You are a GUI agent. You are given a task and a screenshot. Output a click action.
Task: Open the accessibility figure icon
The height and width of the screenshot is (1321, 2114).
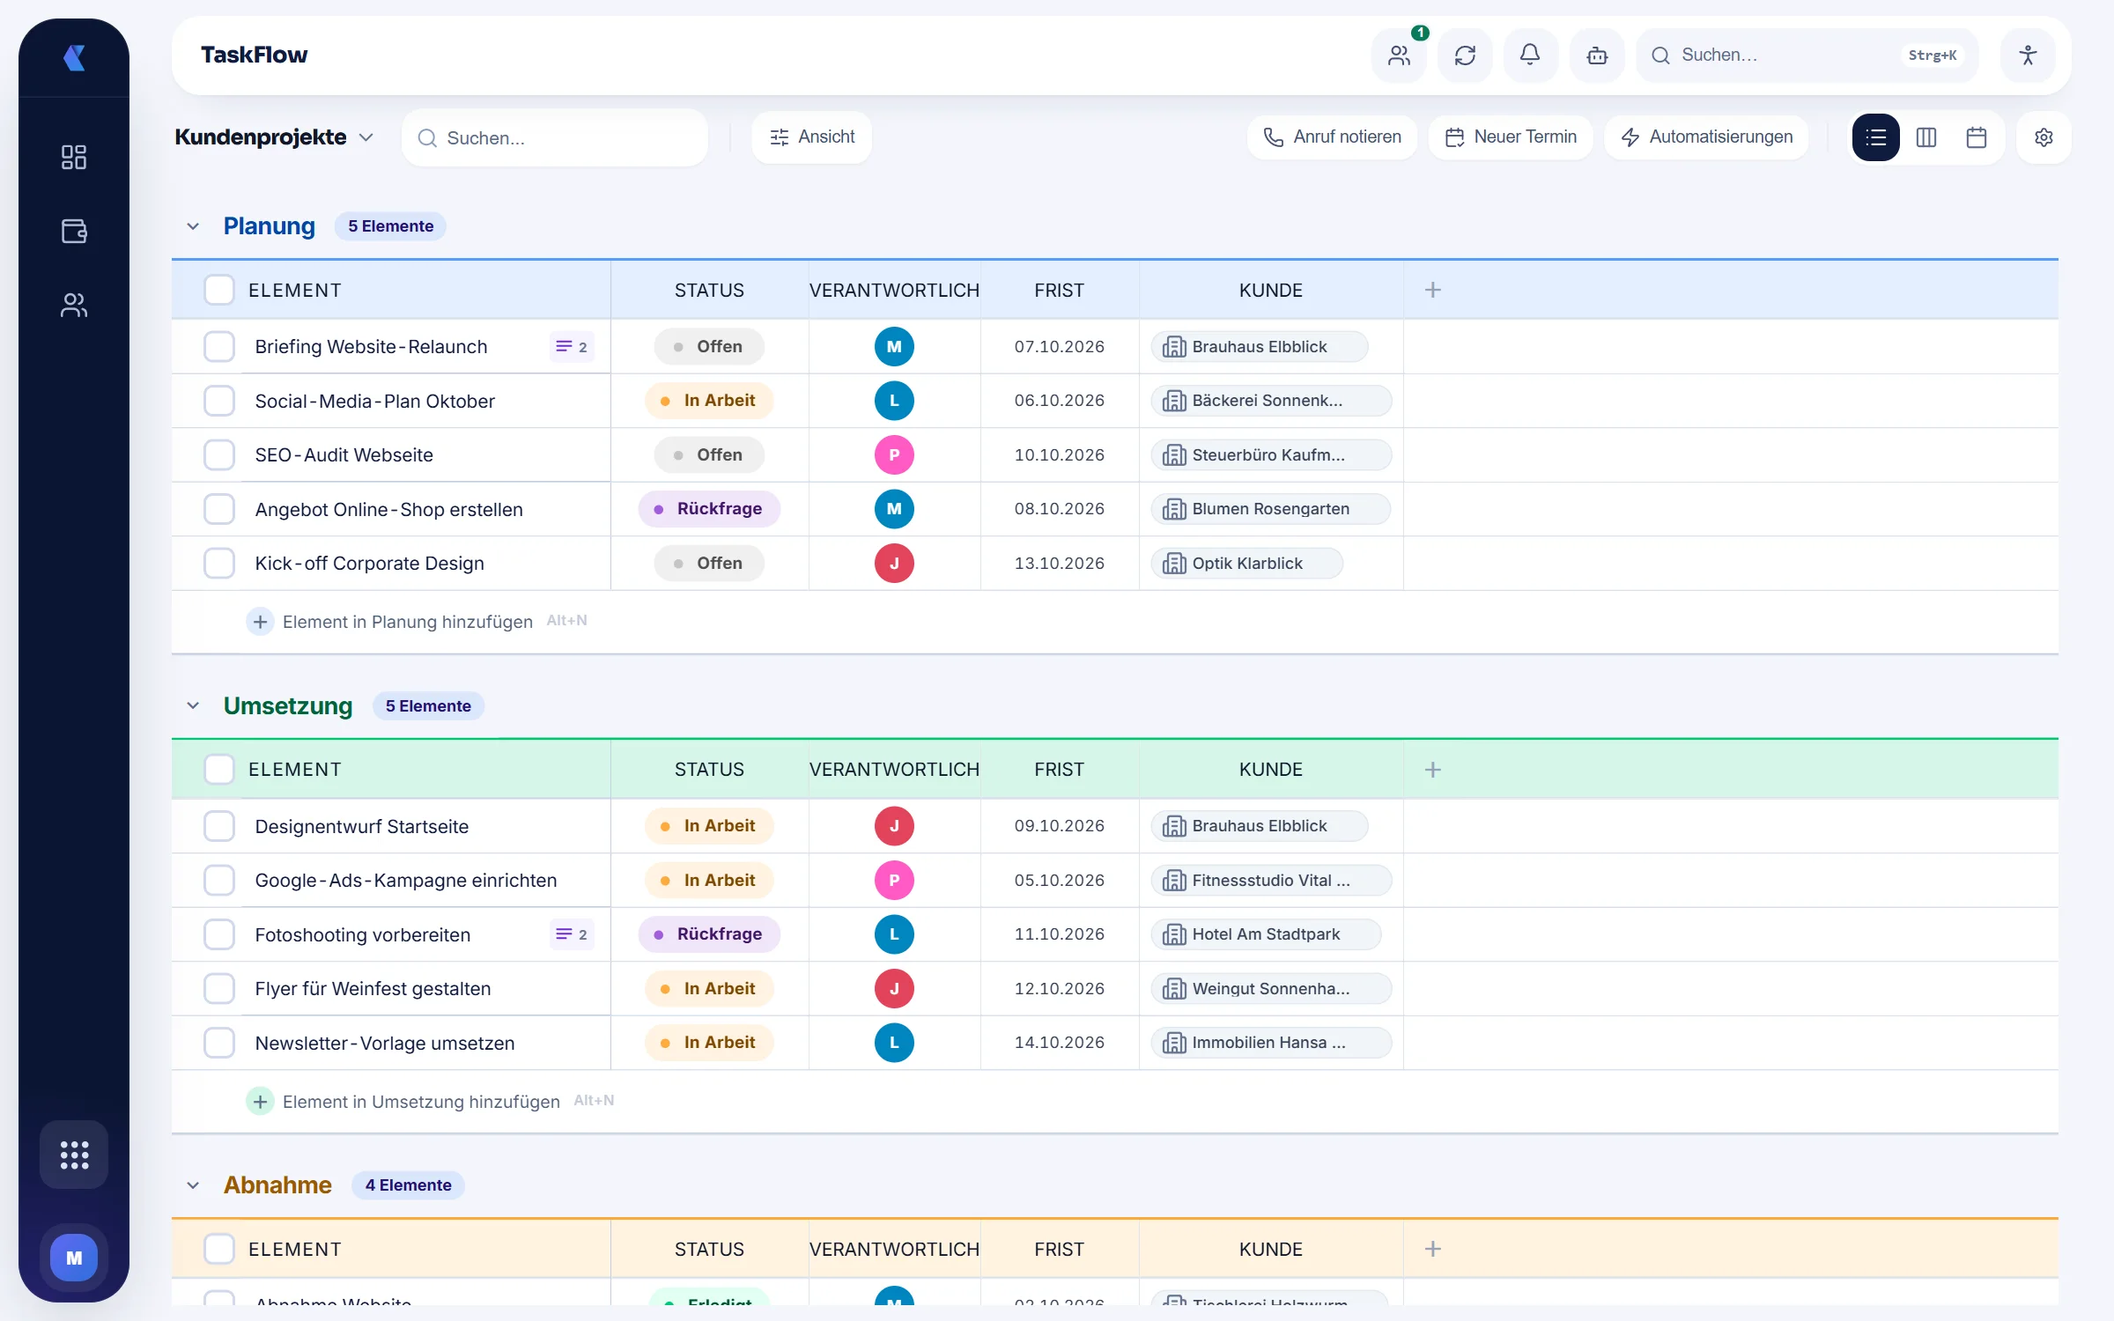coord(2028,55)
